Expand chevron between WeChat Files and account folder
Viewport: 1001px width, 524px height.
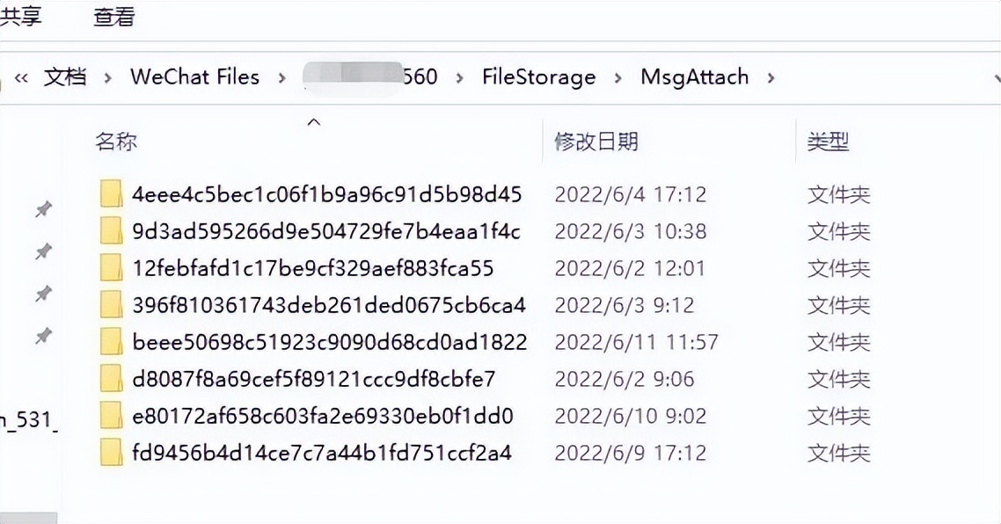coord(281,77)
